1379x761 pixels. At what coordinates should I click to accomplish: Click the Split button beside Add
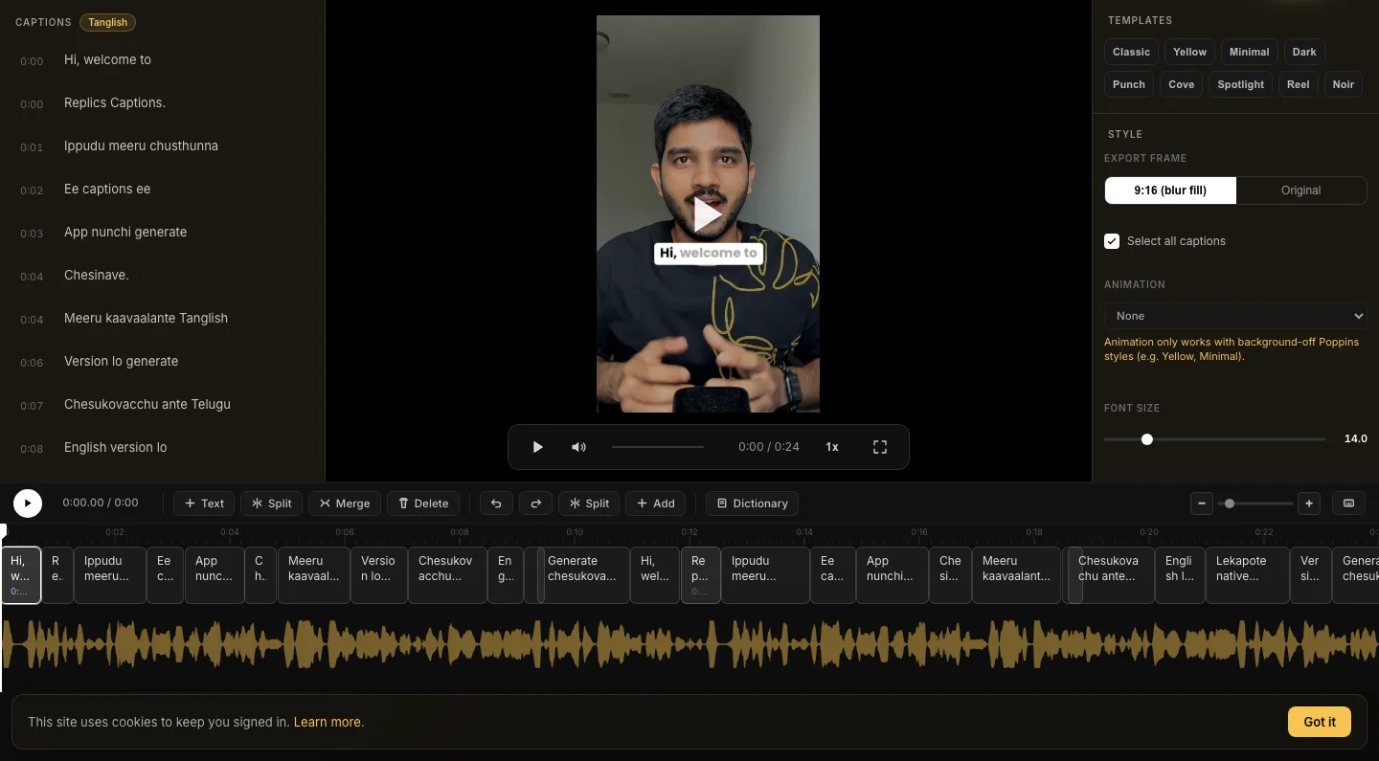click(589, 504)
